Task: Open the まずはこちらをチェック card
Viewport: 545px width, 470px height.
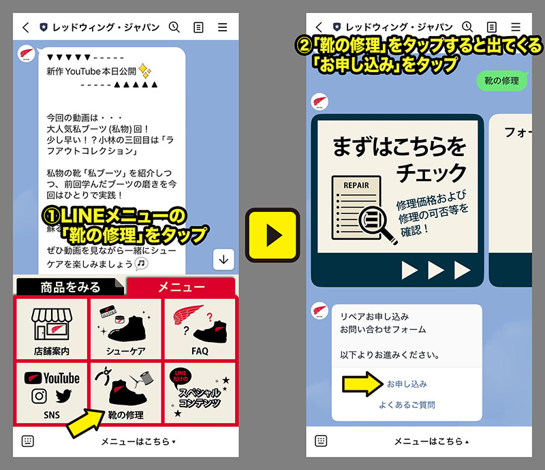Action: [397, 201]
